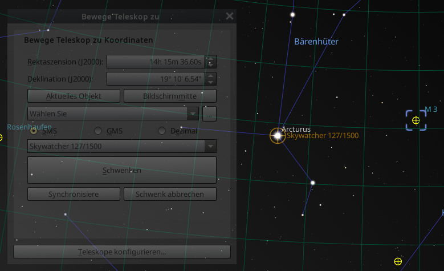This screenshot has height=271, width=444.
Task: Decrease Rektaszension with down arrow
Action: pos(210,65)
